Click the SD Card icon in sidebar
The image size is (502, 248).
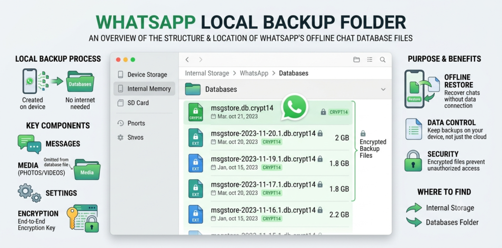click(x=121, y=103)
